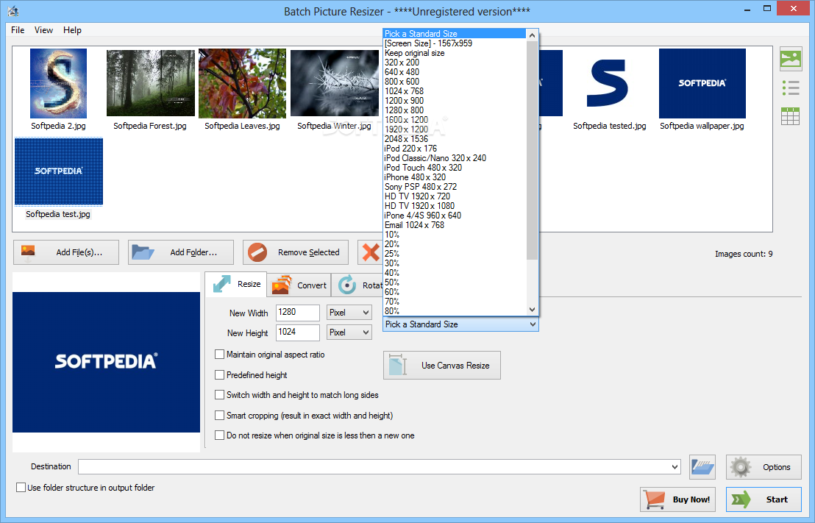Select 2048 x 1536 size option
Screen dimensions: 815x523
coord(455,139)
